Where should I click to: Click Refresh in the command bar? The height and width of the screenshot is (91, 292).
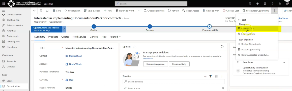[173, 11]
